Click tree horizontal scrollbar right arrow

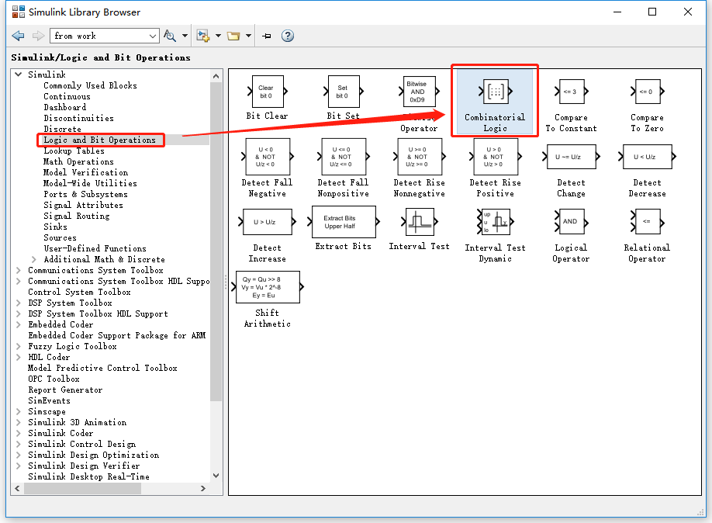(203, 488)
